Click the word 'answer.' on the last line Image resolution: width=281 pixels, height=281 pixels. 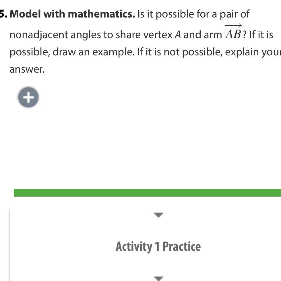27,69
